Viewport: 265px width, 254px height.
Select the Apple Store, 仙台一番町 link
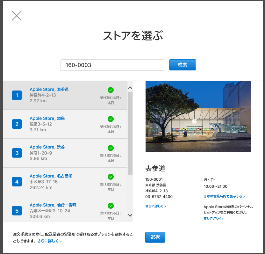53,205
